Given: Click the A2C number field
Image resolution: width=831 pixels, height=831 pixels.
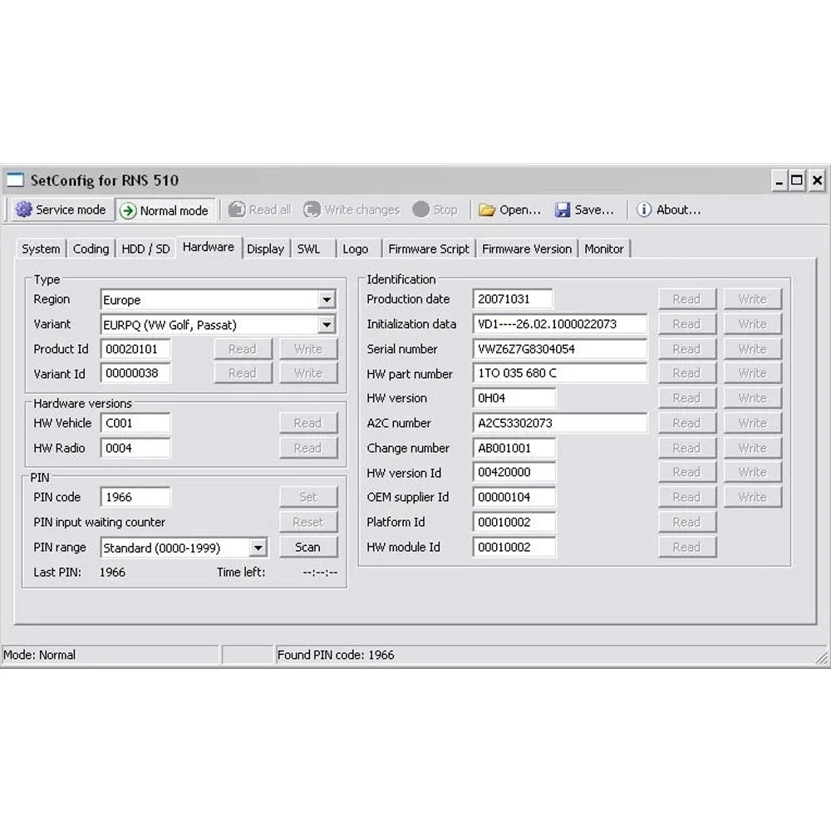Looking at the screenshot, I should point(559,423).
